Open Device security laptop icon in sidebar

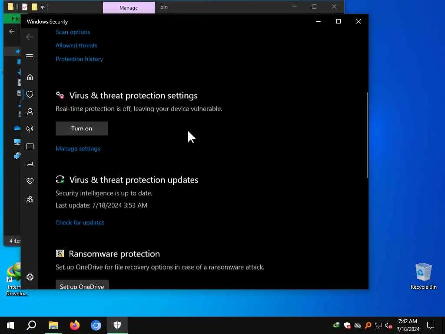[30, 164]
